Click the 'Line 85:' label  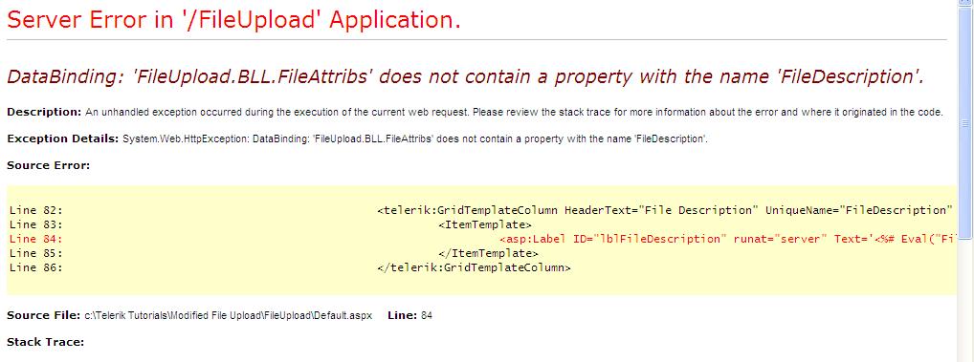[36, 253]
